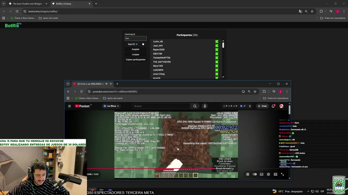Click zoom icon in YouTube address bar
The height and width of the screenshot is (195, 348).
(x=249, y=92)
